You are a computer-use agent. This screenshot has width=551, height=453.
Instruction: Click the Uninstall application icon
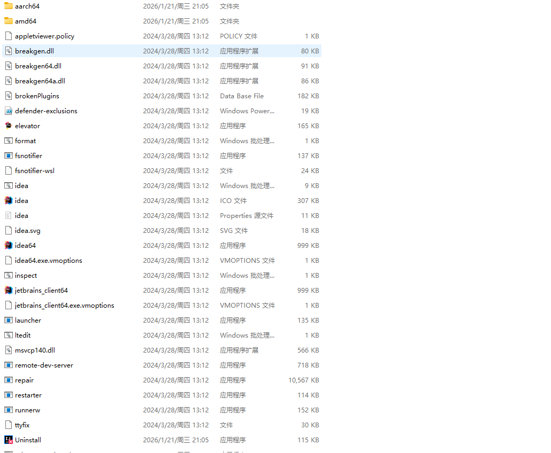click(x=8, y=440)
